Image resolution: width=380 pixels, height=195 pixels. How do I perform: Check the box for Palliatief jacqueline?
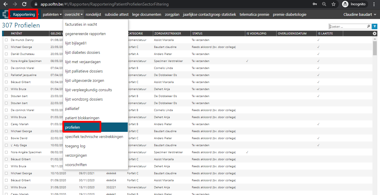tap(6, 75)
